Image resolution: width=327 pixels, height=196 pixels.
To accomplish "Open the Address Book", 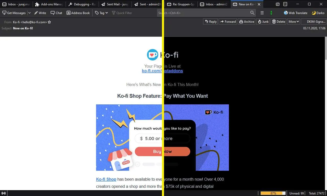I will tap(78, 13).
